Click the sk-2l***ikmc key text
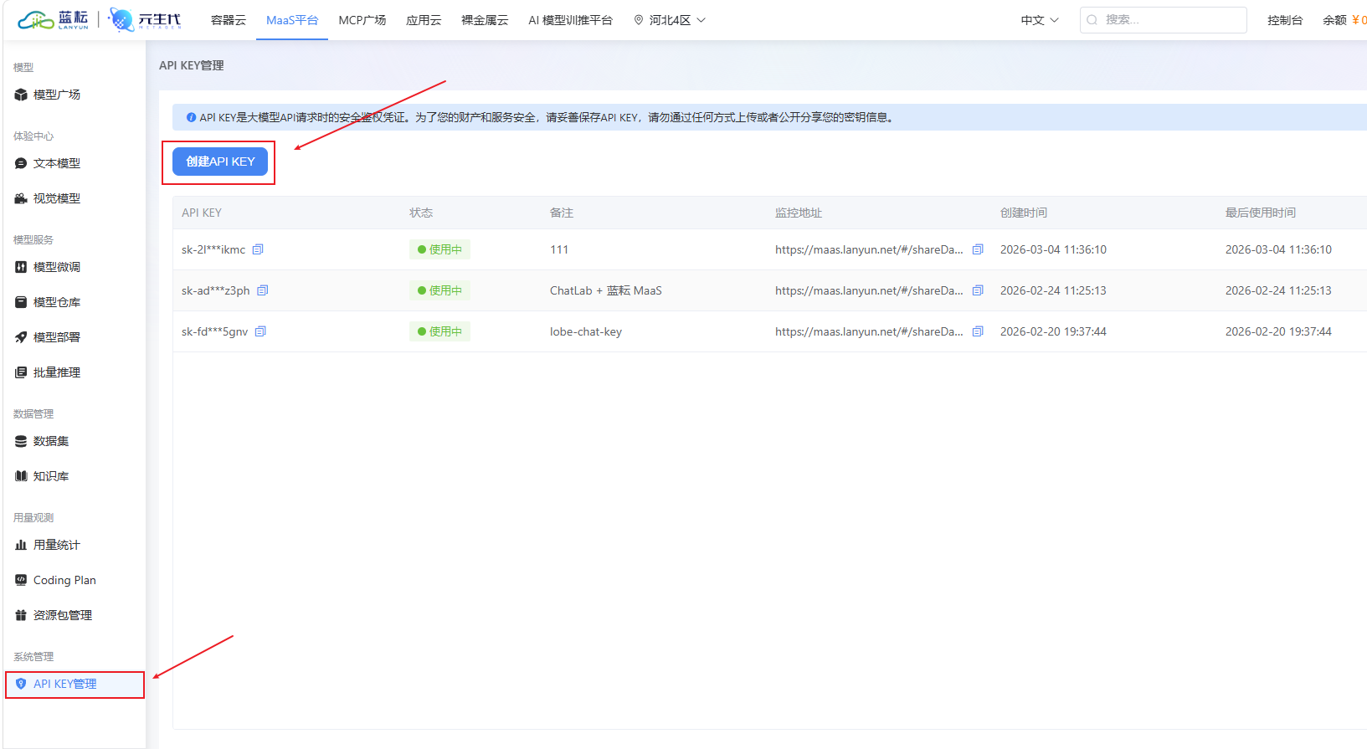1367x749 pixels. point(213,249)
